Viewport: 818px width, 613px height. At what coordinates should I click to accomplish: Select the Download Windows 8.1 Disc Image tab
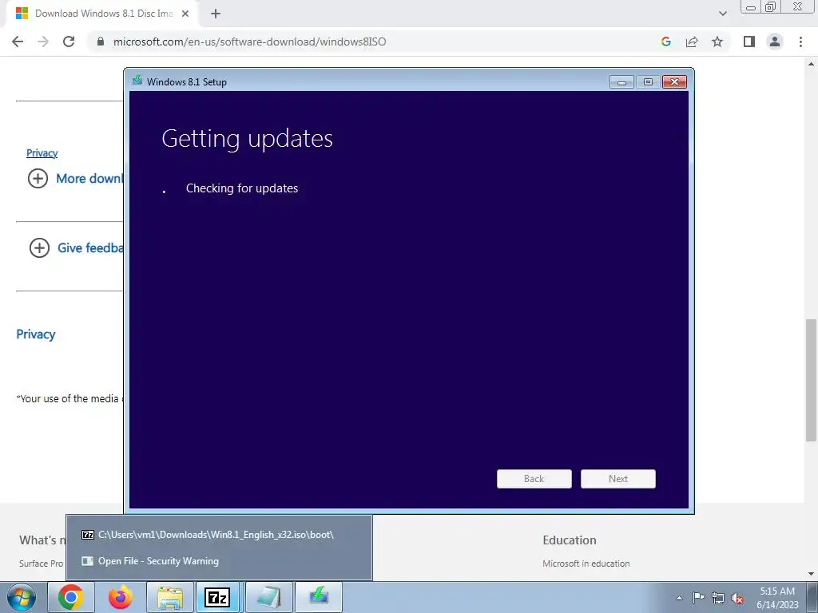(x=102, y=14)
